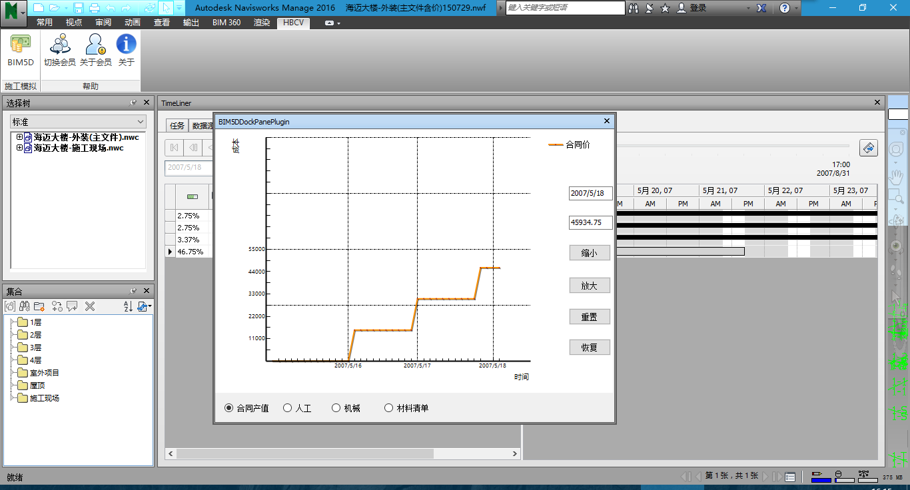Screen dimensions: 910x490
Task: Click the 切换会员 switch member icon
Action: tap(60, 51)
